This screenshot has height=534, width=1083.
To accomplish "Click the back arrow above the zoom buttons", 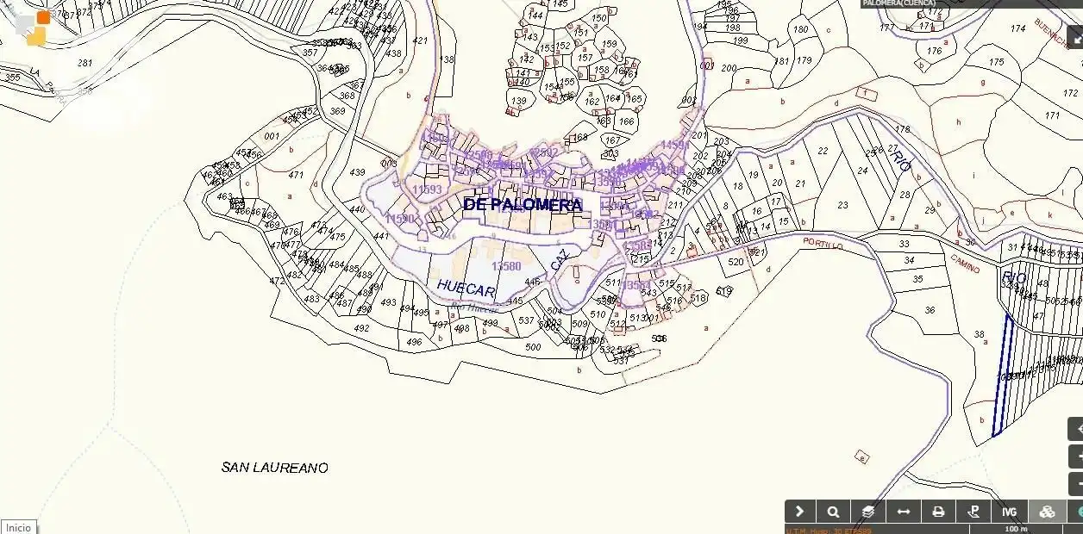I will tap(1076, 429).
